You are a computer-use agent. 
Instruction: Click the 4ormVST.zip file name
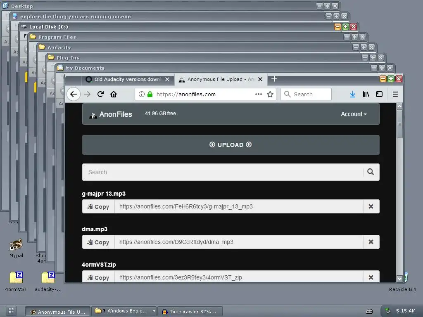[99, 265]
